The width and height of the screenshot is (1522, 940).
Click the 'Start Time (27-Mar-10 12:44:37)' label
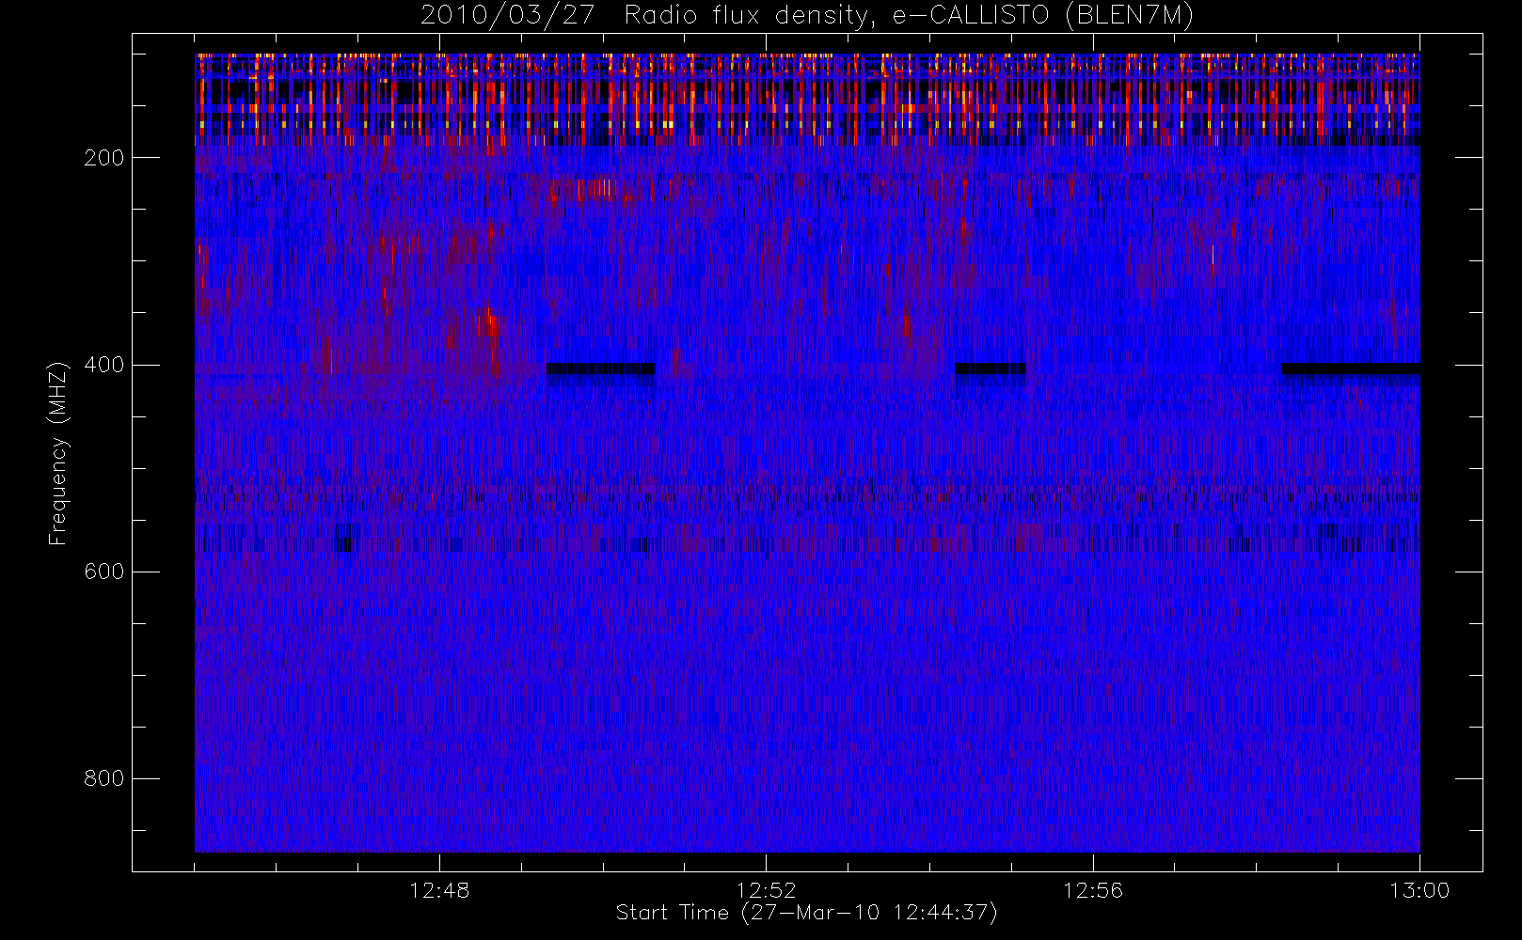pyautogui.click(x=806, y=913)
